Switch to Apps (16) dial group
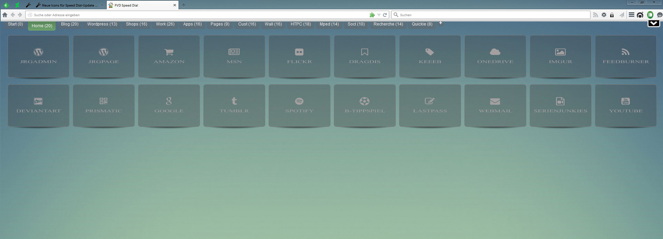The width and height of the screenshot is (663, 239). tap(192, 24)
